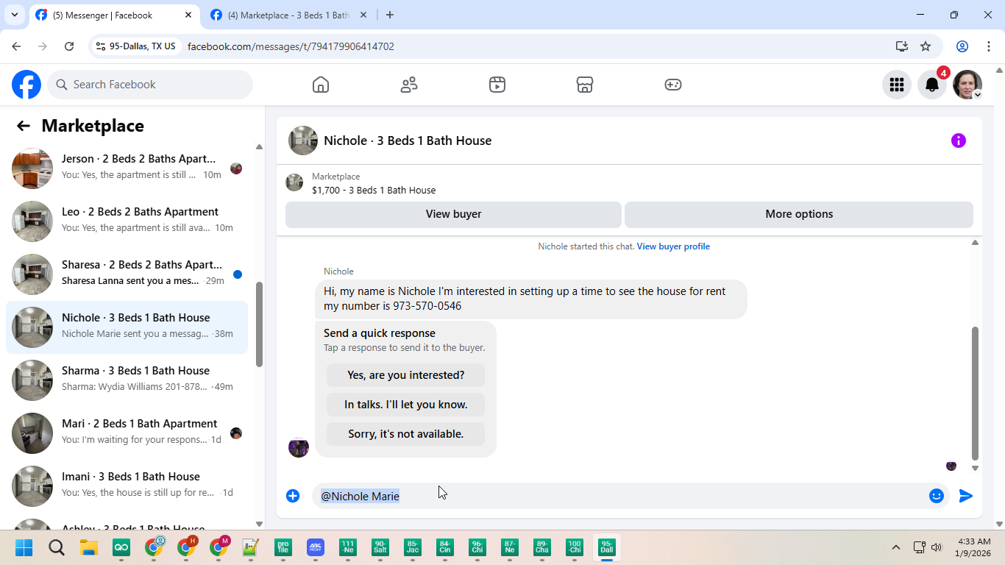Image resolution: width=1005 pixels, height=565 pixels.
Task: Open File Explorer from the taskbar
Action: pyautogui.click(x=89, y=547)
